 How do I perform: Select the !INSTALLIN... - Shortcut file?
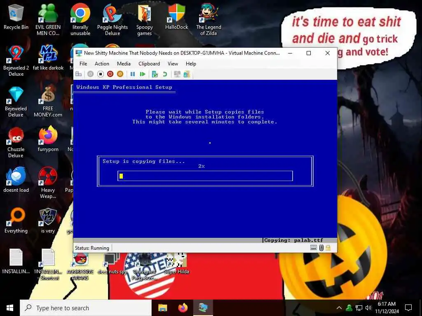point(48,265)
